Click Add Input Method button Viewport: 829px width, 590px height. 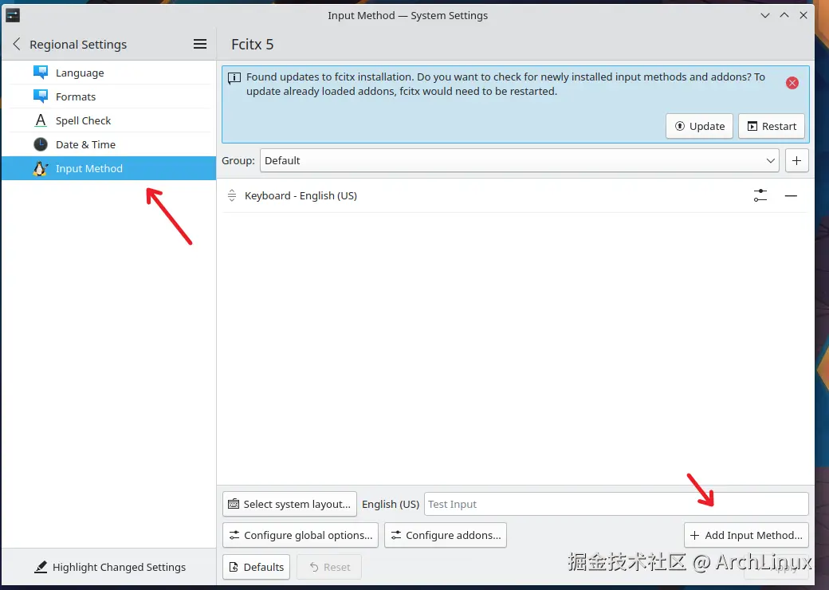[x=747, y=535]
